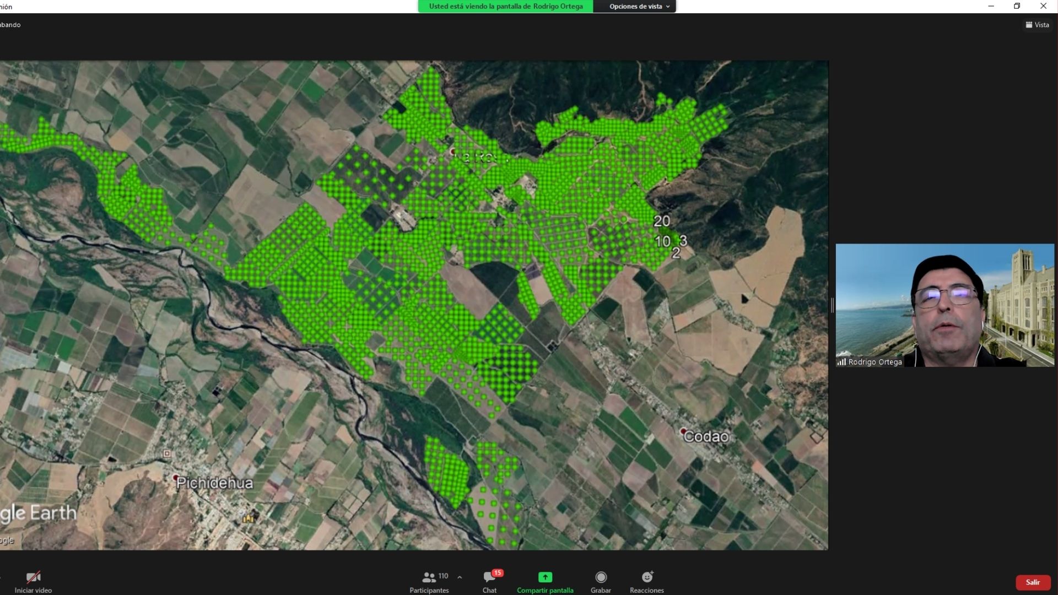Restore down the Zoom window
1058x595 pixels.
[x=1017, y=6]
